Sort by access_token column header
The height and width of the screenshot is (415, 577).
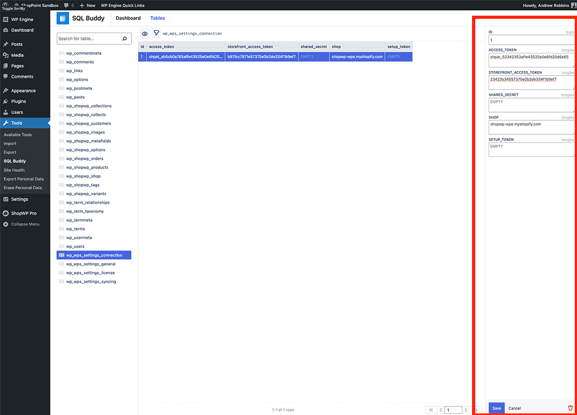[185, 47]
